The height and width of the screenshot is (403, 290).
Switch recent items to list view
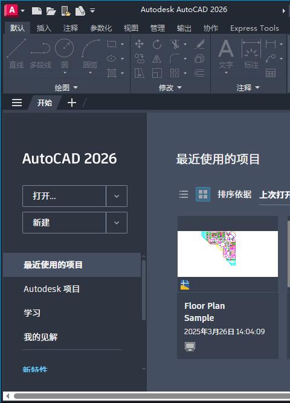[x=184, y=194]
